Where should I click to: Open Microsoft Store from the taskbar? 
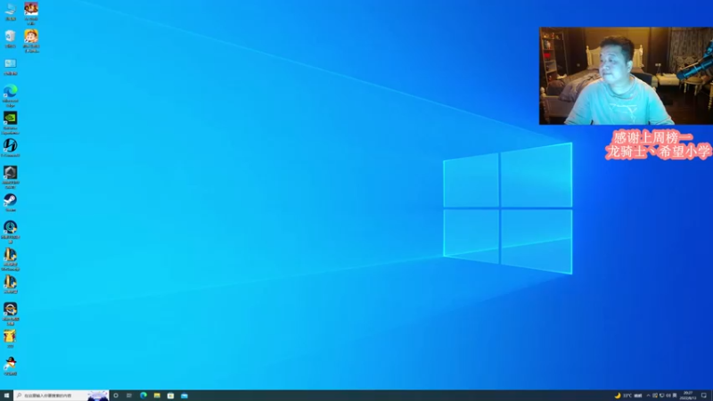(170, 396)
